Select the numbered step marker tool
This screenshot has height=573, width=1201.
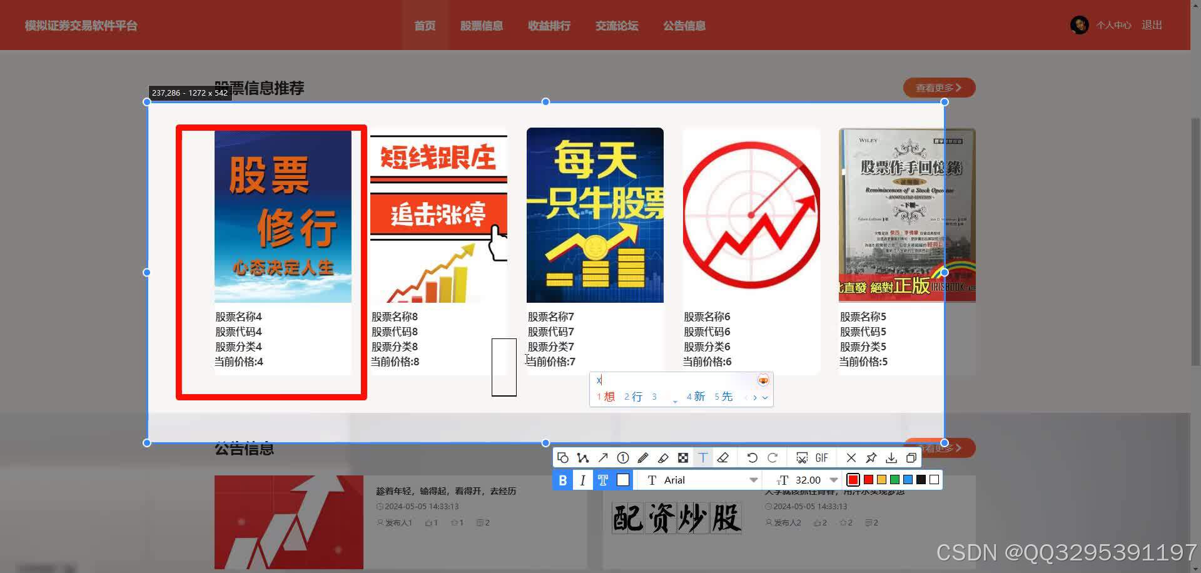[623, 458]
